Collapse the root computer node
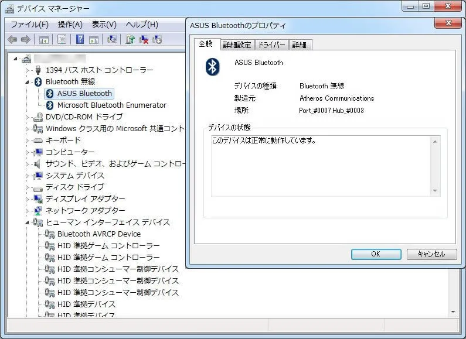Image resolution: width=466 pixels, height=339 pixels. tap(15, 59)
